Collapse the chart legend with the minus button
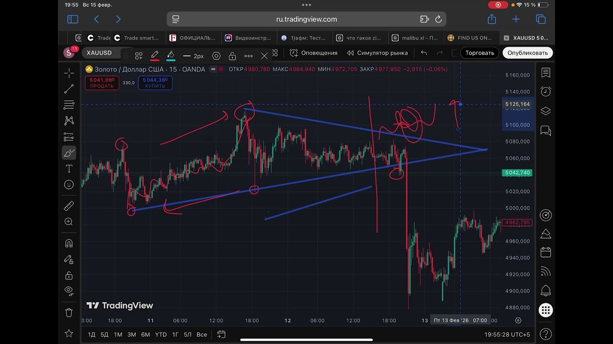613x344 pixels. 213,69
